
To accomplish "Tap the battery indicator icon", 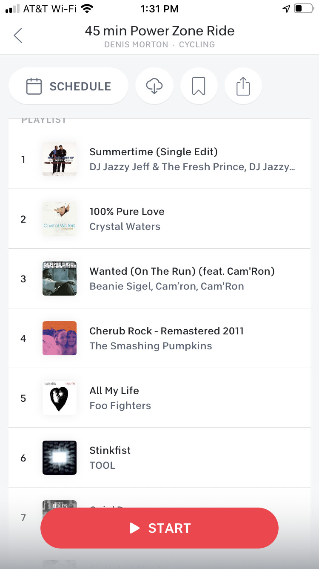I will point(303,9).
